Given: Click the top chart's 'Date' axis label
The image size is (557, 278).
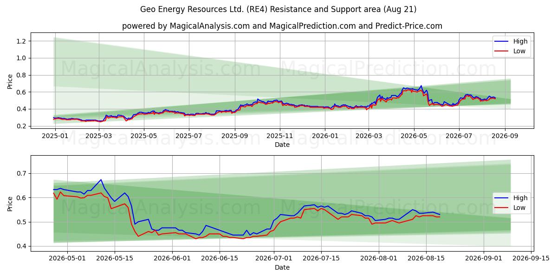Looking at the screenshot, I should (282, 145).
